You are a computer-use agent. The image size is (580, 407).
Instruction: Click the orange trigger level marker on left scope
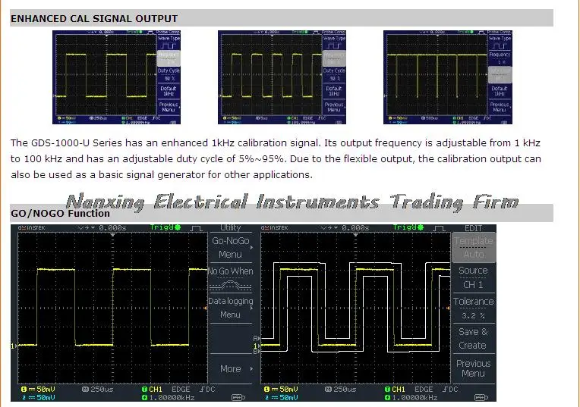[205, 308]
